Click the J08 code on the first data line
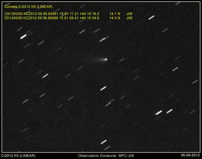The height and width of the screenshot is (159, 202). (129, 14)
